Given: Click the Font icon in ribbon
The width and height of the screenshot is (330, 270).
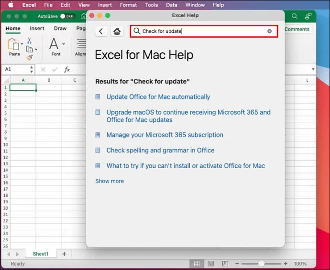Looking at the screenshot, I should (54, 44).
